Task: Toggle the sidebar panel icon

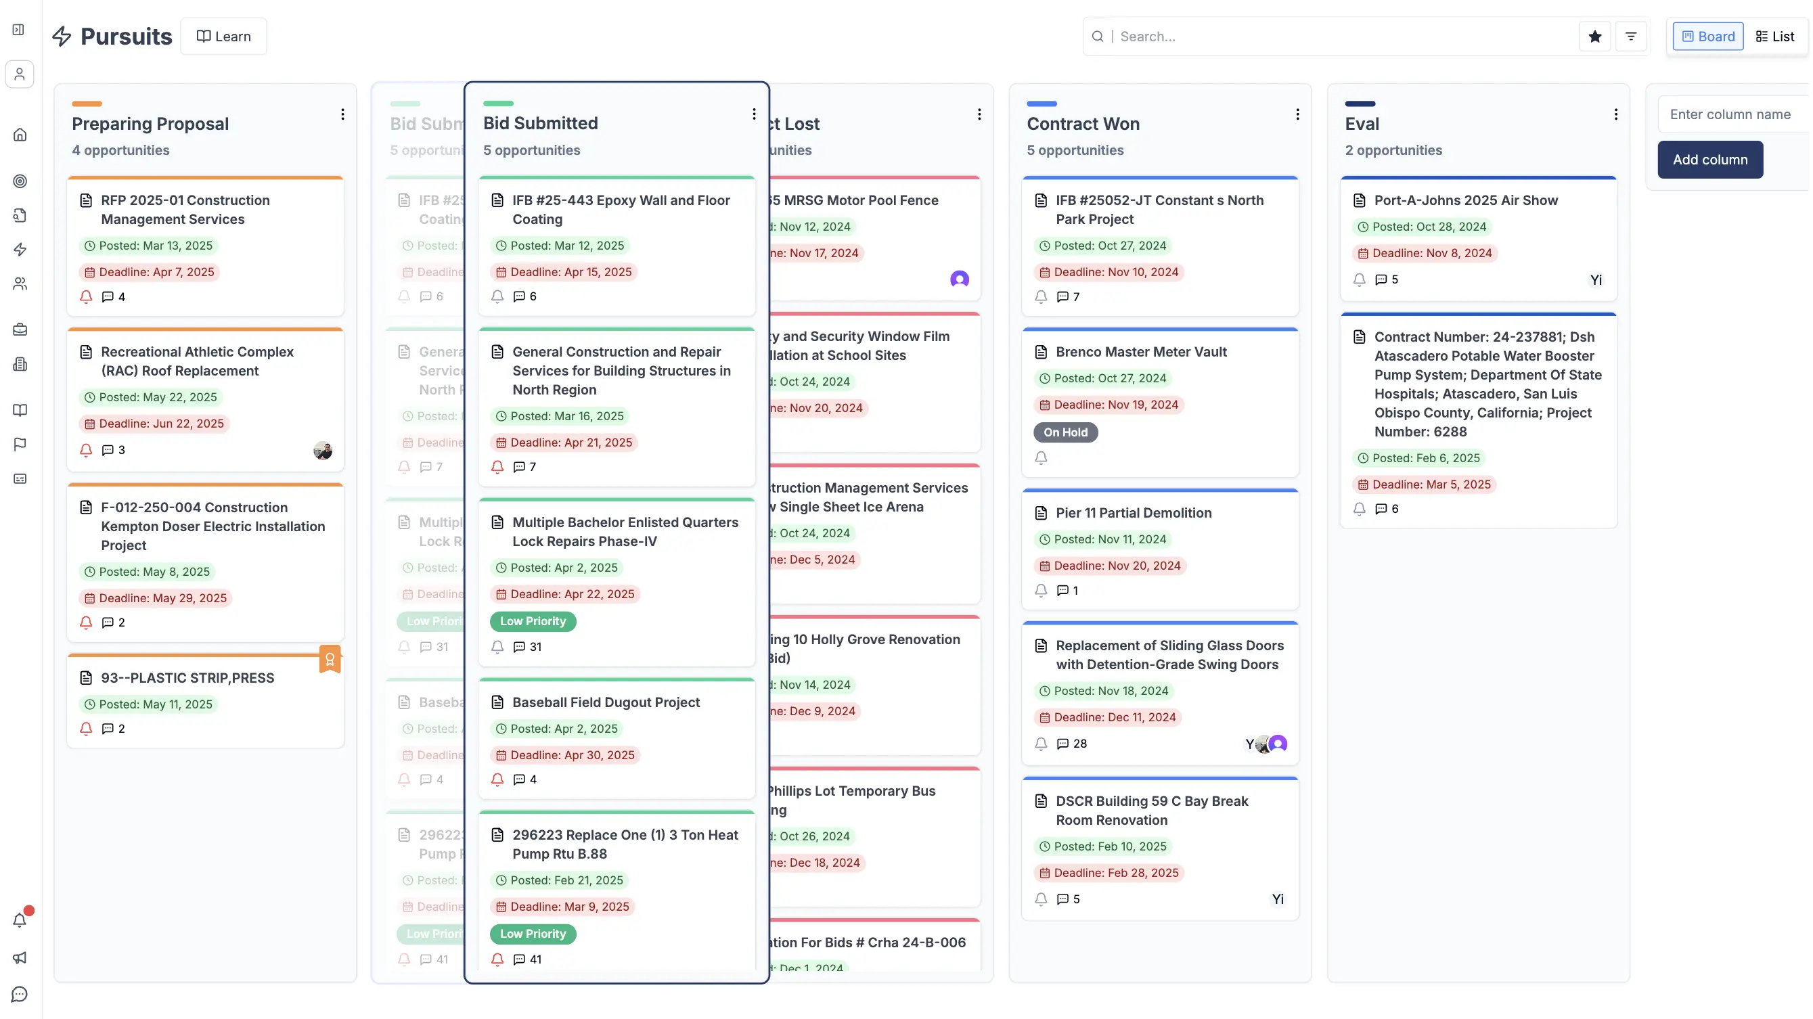Action: click(x=19, y=30)
